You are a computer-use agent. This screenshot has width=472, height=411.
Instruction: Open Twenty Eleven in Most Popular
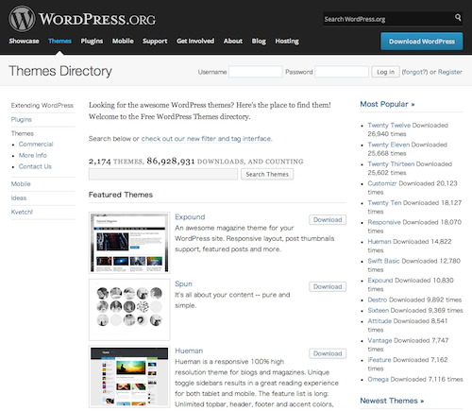point(389,145)
